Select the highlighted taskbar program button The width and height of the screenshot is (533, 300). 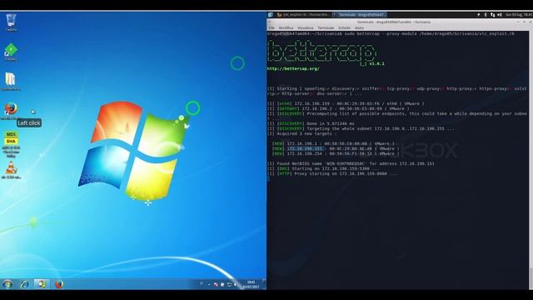pos(42,283)
